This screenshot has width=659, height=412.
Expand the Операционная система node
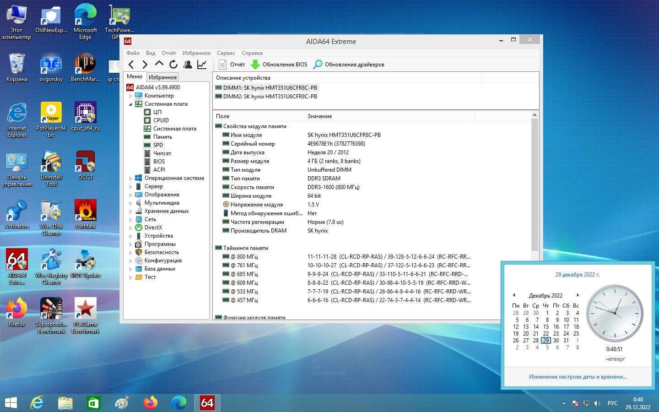tap(130, 179)
